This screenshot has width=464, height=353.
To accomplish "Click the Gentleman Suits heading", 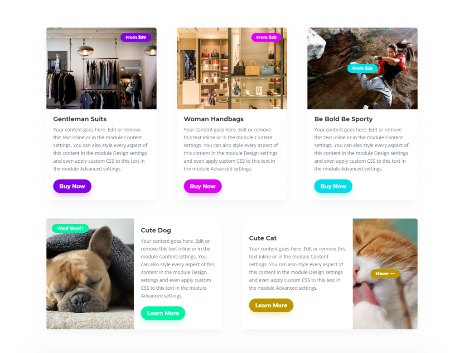I will pos(80,119).
